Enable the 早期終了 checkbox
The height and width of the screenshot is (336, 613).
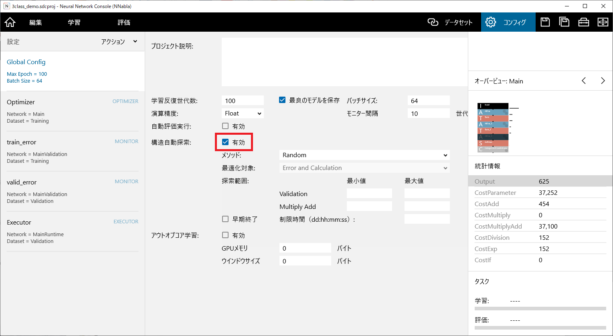tap(225, 219)
